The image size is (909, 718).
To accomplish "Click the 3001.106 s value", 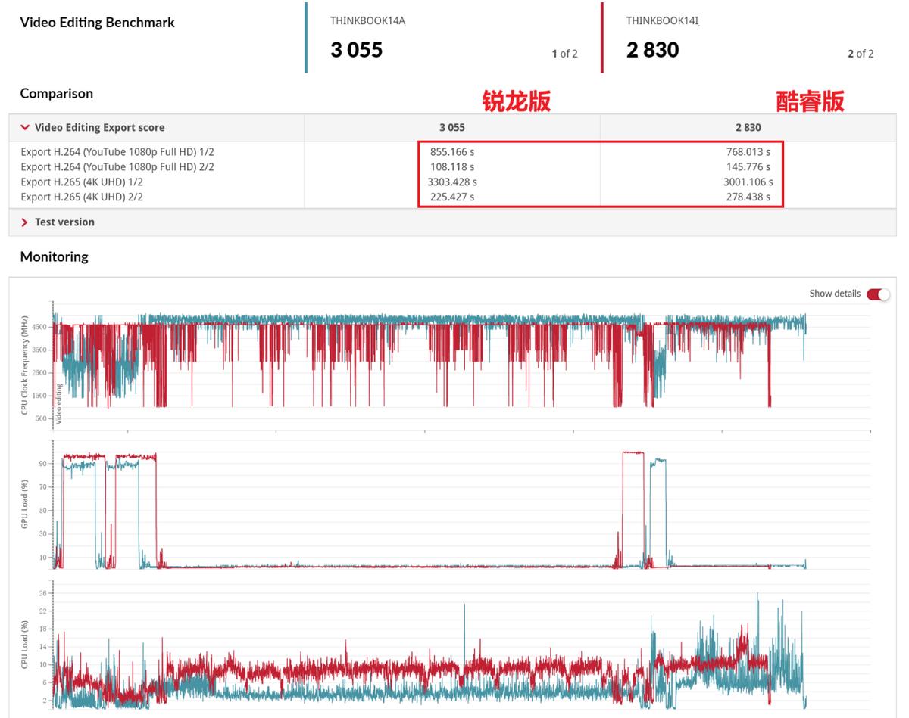I will click(x=748, y=182).
